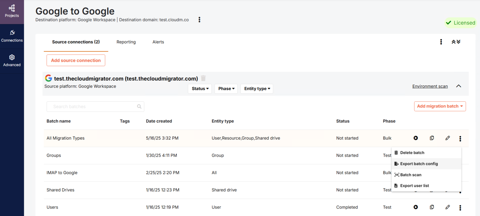
Task: Click test.thecloudmigrator.com connection heading
Action: (126, 79)
